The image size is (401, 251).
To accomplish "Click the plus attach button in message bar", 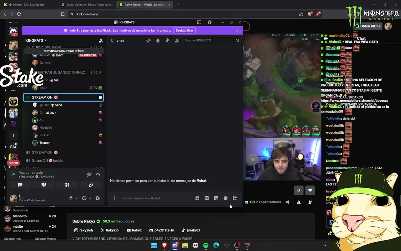I will click(x=114, y=198).
